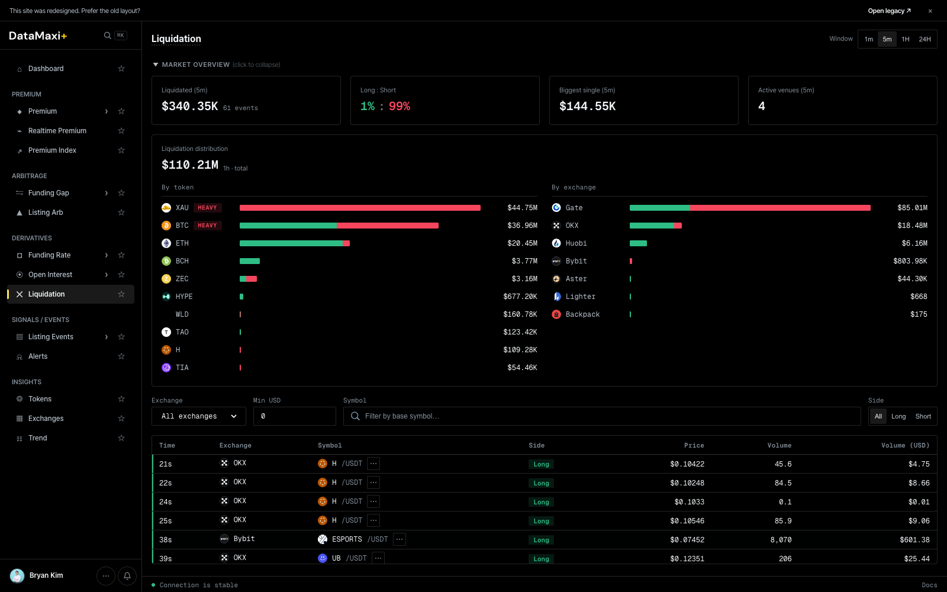Toggle the Open Interest favorite star

121,275
